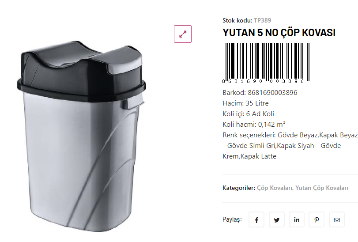Click the Koli hacmi 0,142 m³ line
This screenshot has height=242, width=358.
[254, 124]
